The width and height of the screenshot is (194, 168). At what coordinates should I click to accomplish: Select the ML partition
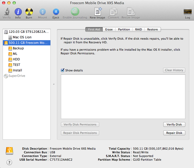coord(27,54)
